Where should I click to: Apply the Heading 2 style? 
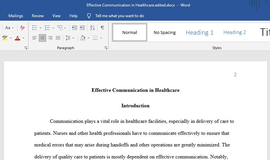coord(235,32)
